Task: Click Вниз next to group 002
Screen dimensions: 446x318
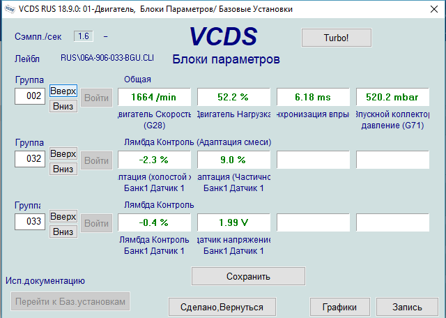Action: [63, 106]
